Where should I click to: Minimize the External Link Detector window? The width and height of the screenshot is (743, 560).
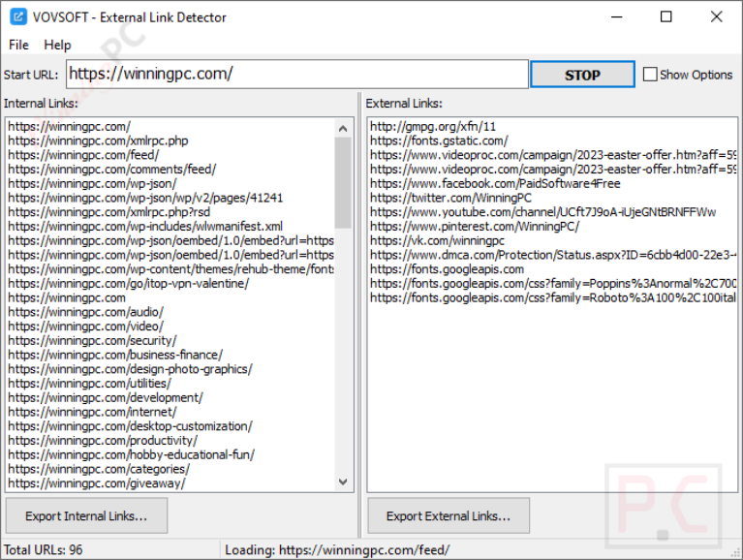tap(616, 17)
